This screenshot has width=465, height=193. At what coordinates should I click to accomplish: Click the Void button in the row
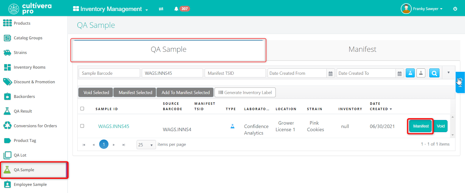(441, 126)
